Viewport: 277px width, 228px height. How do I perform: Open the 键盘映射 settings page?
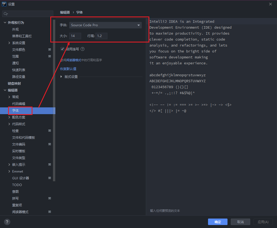(14, 84)
